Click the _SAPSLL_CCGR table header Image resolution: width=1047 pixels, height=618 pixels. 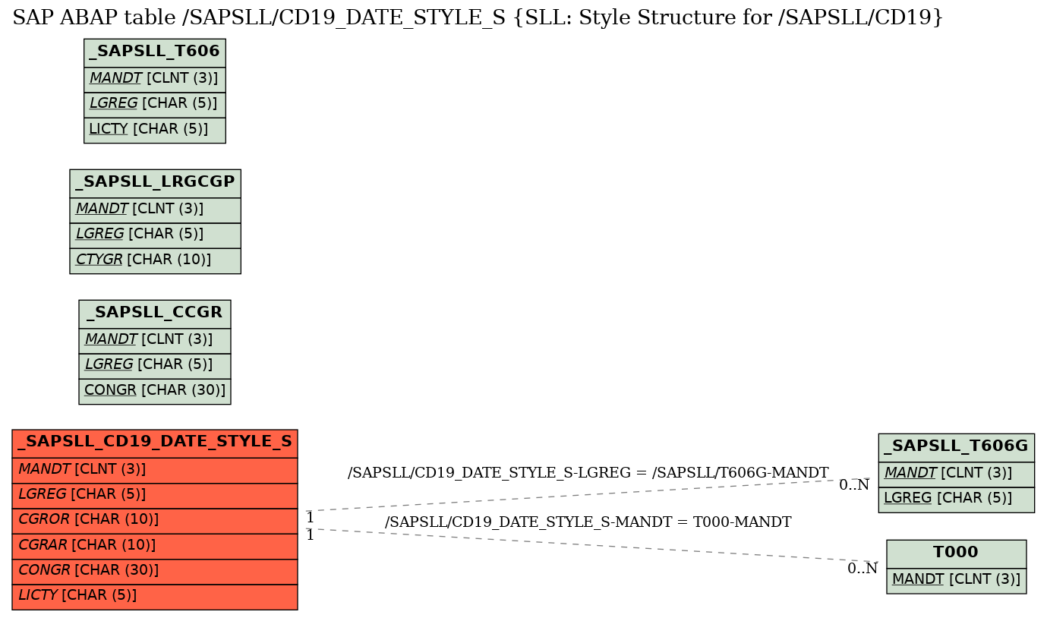tap(154, 314)
